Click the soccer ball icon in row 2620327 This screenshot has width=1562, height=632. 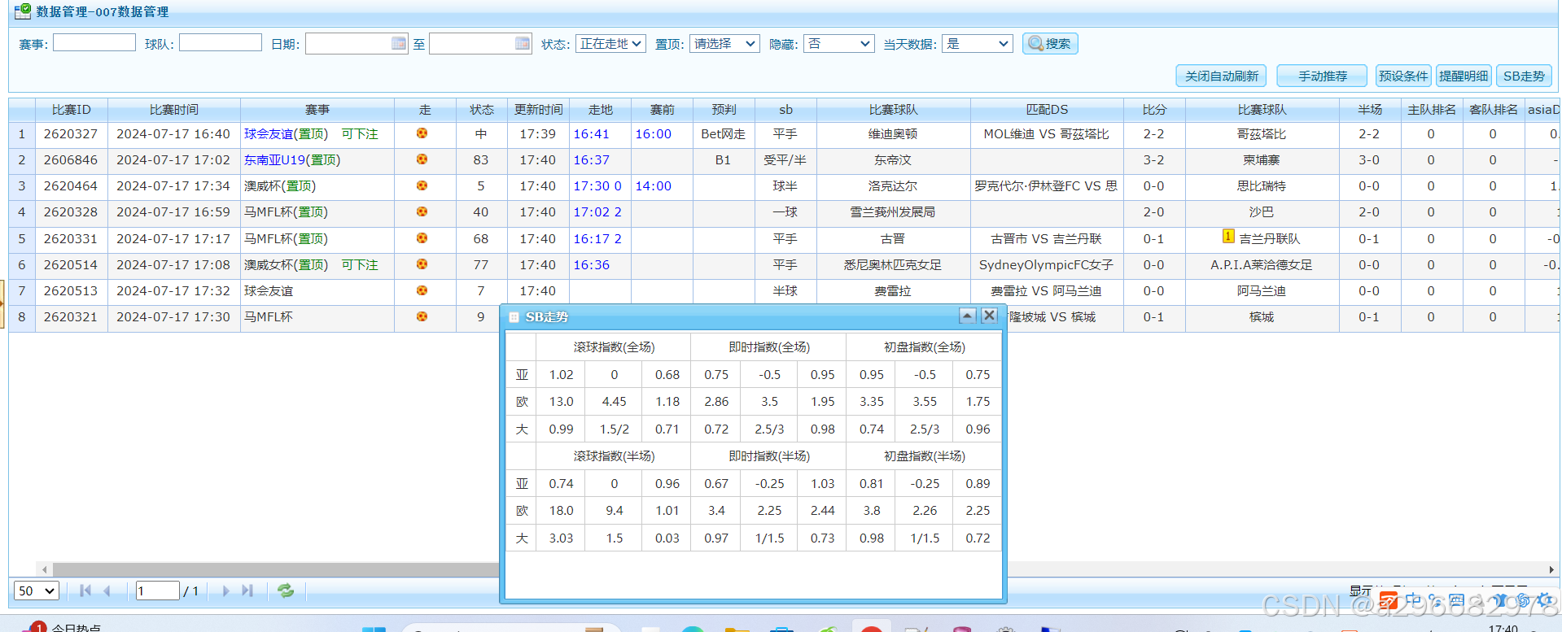click(422, 133)
